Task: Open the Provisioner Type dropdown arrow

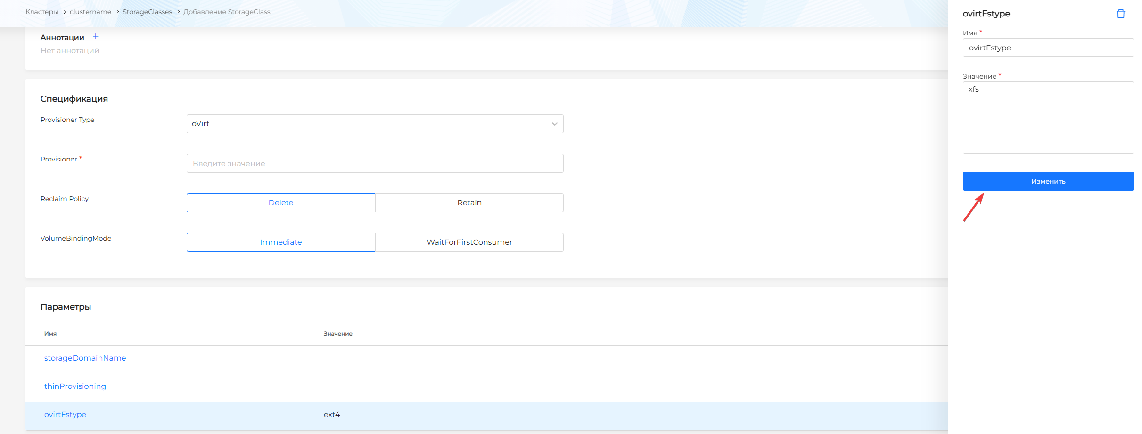Action: (554, 124)
